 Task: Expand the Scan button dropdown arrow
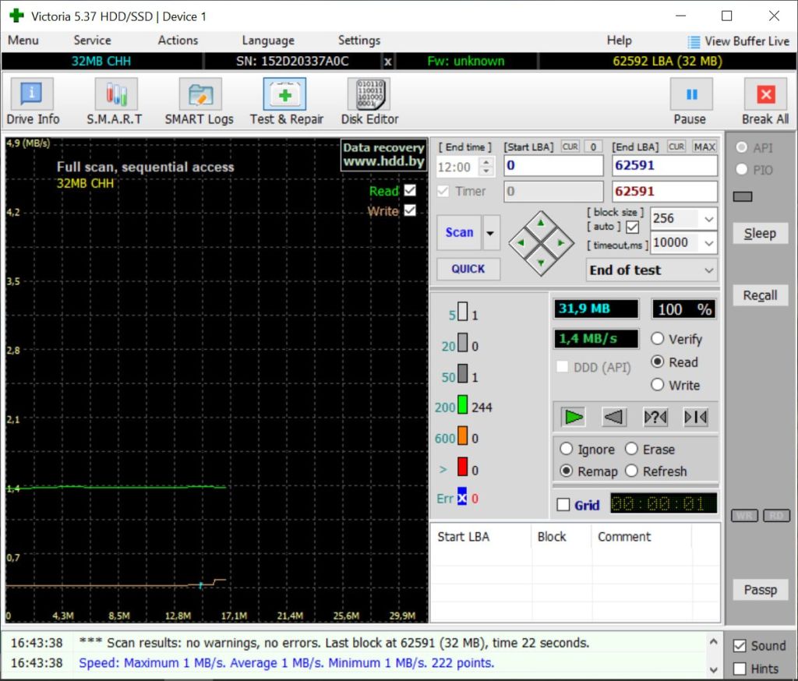490,233
